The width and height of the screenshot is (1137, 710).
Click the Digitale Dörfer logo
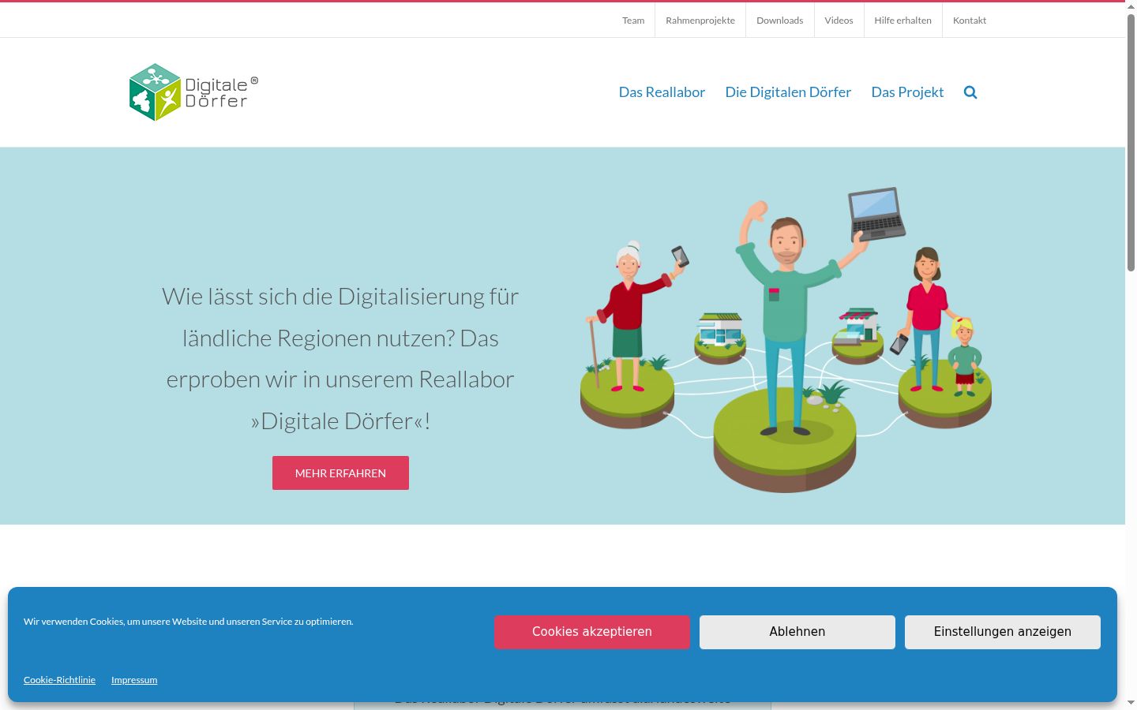pos(193,92)
